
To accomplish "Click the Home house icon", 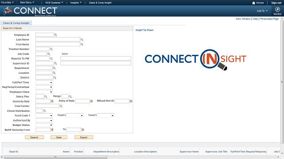I will tap(253, 3).
